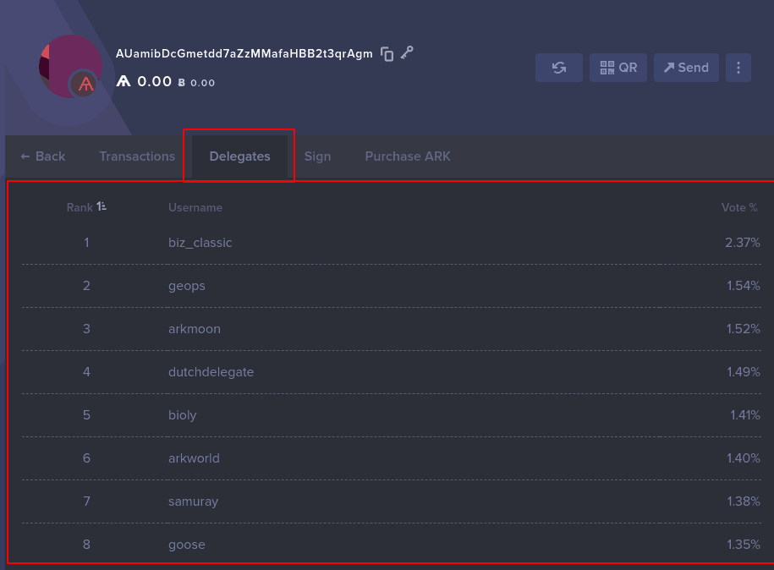Copy the wallet address icon
This screenshot has width=774, height=570.
[x=387, y=54]
